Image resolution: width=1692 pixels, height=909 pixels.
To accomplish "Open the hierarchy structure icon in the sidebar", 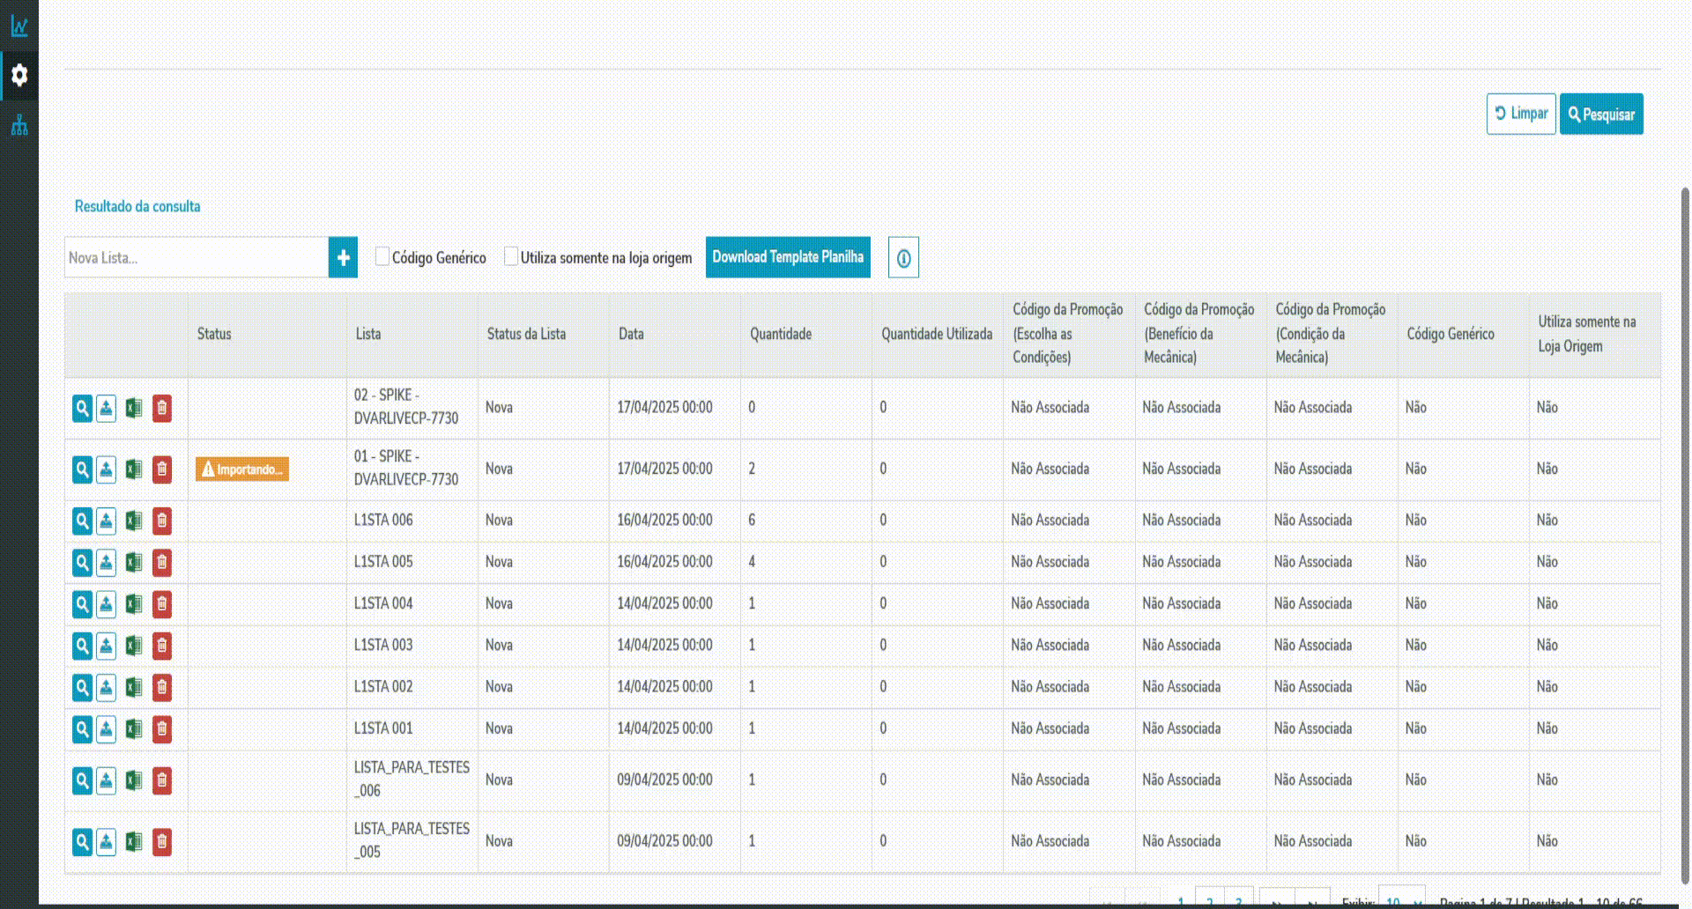I will (19, 125).
